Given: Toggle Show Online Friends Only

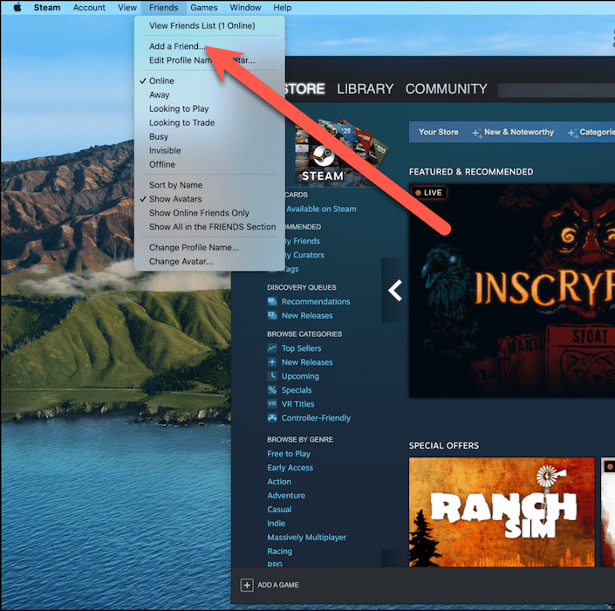Looking at the screenshot, I should point(199,213).
